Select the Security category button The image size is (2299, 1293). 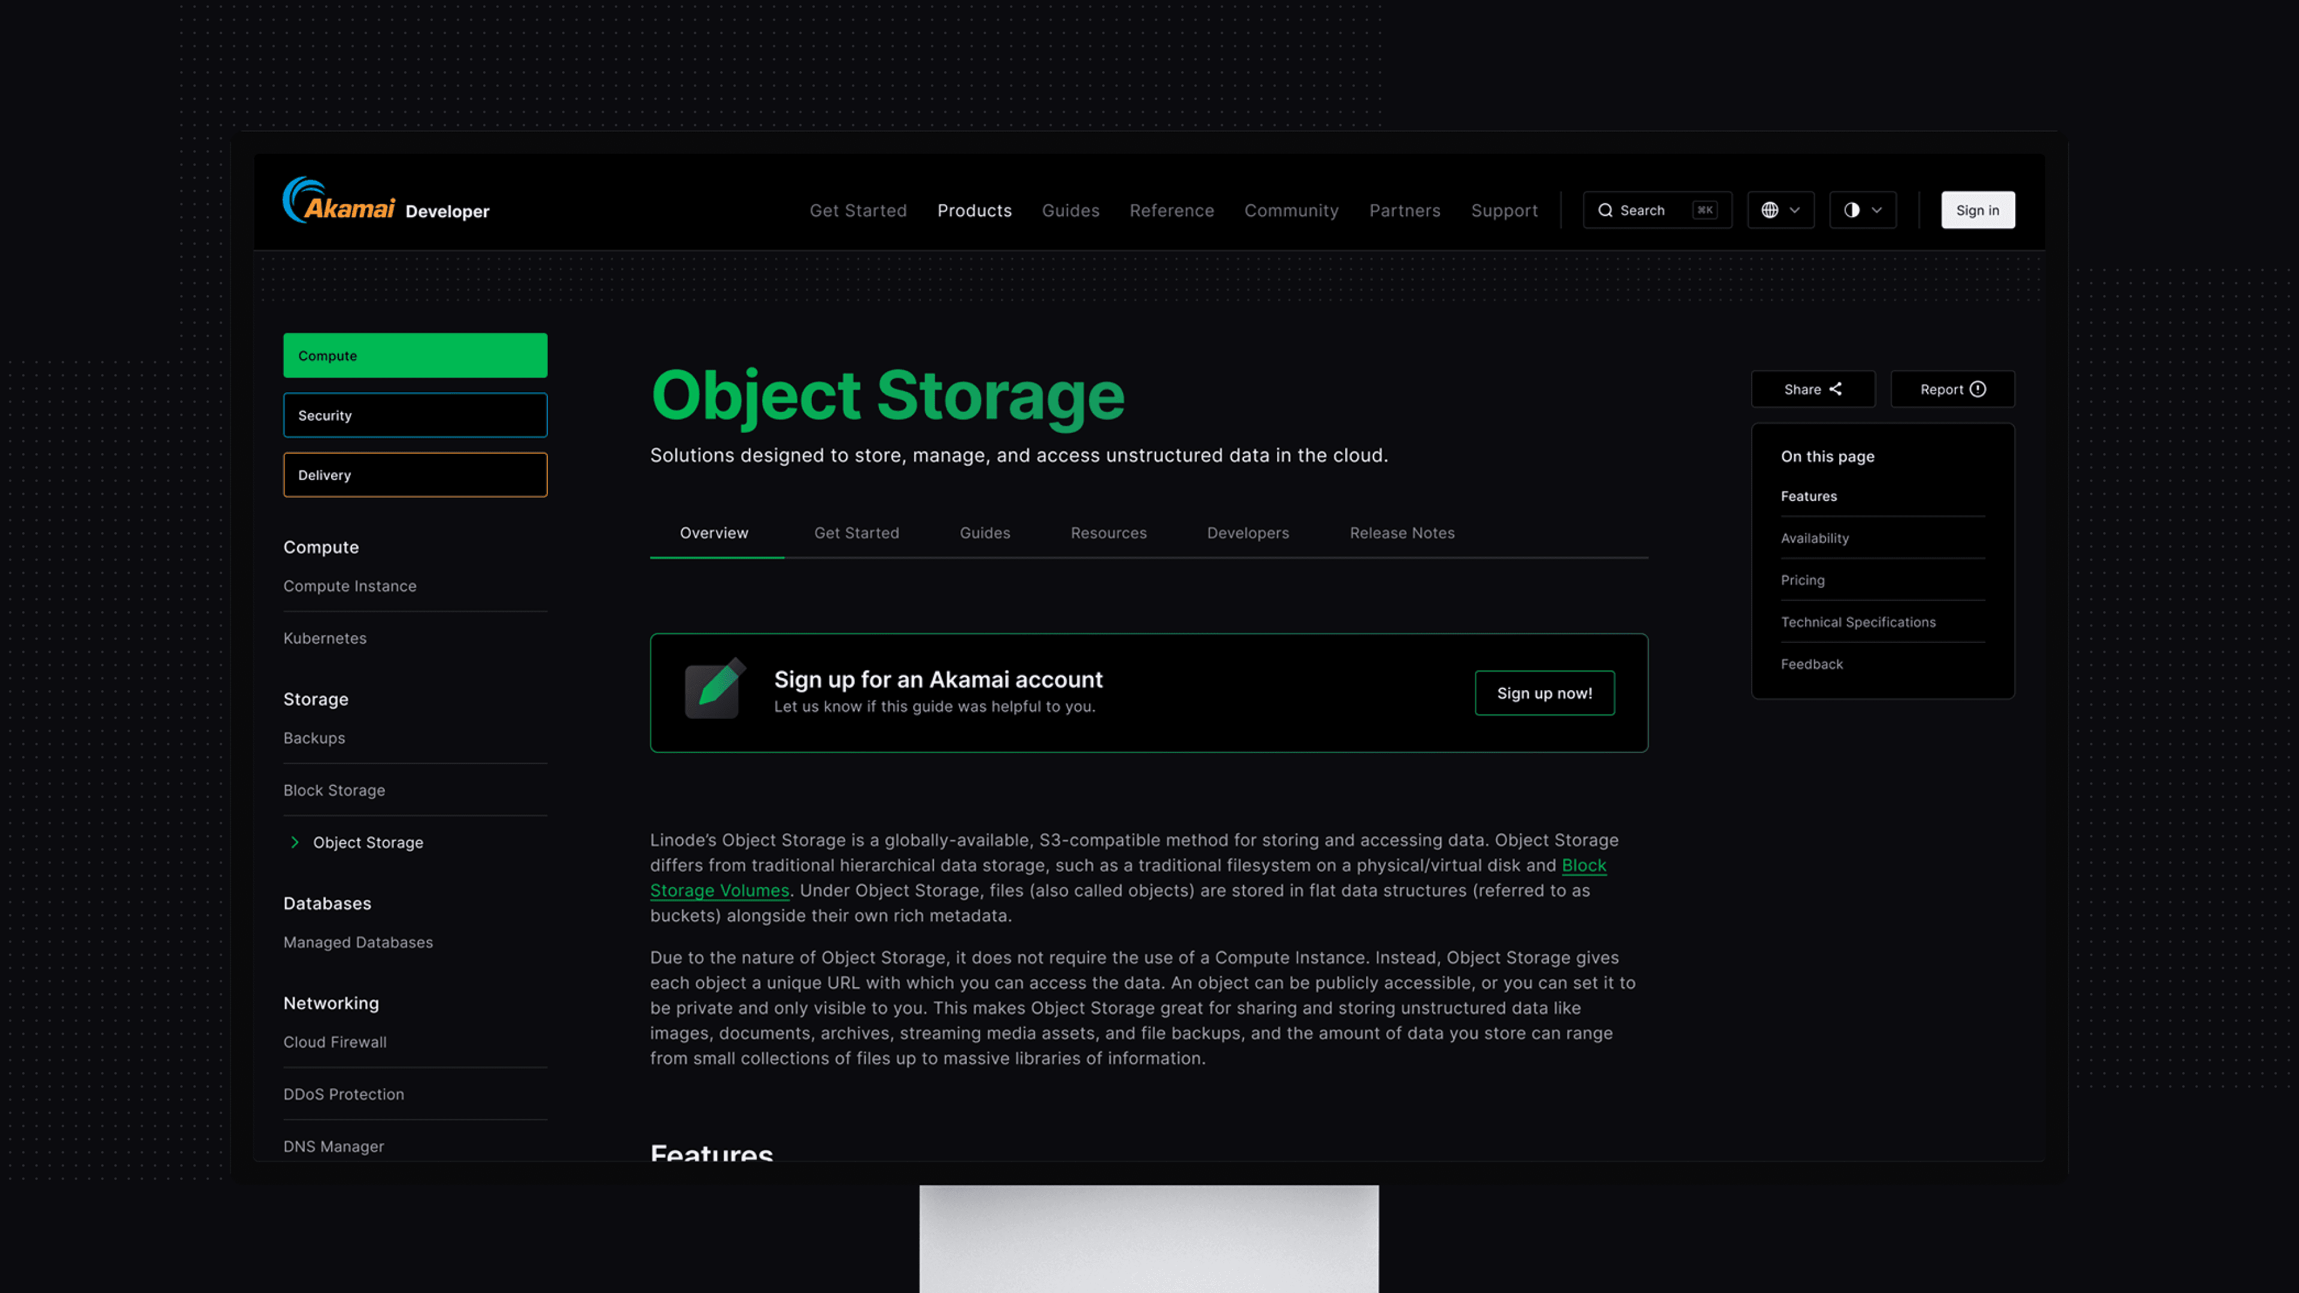[x=415, y=415]
